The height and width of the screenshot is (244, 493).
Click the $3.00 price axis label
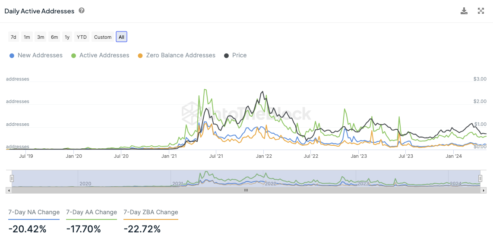480,79
